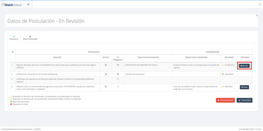Open the attached file for the SENESCYT title requirement
Screen dimensions: 263x131
[106, 65]
